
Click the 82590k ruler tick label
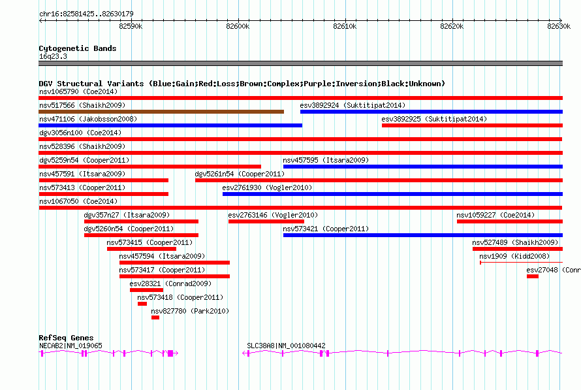131,27
